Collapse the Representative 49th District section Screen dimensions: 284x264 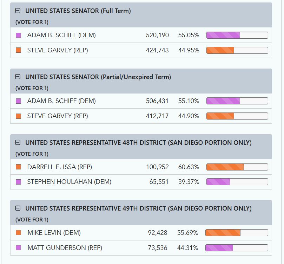point(18,208)
